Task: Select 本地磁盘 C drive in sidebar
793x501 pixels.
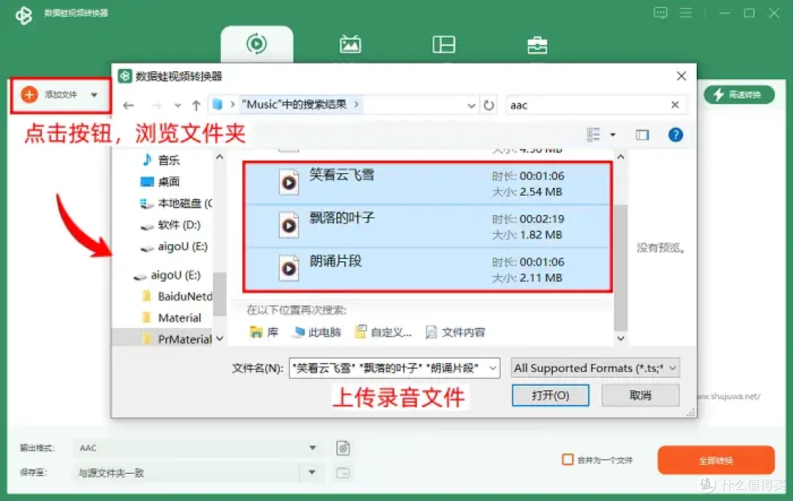Action: tap(176, 203)
